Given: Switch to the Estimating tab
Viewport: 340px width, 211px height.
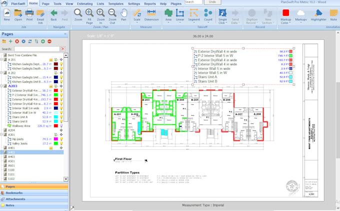Looking at the screenshot, I should point(85,4).
